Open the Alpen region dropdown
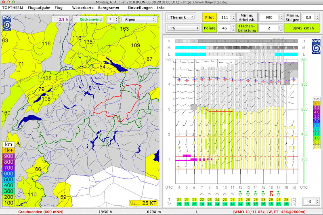This screenshot has width=323, height=215. pos(139,19)
